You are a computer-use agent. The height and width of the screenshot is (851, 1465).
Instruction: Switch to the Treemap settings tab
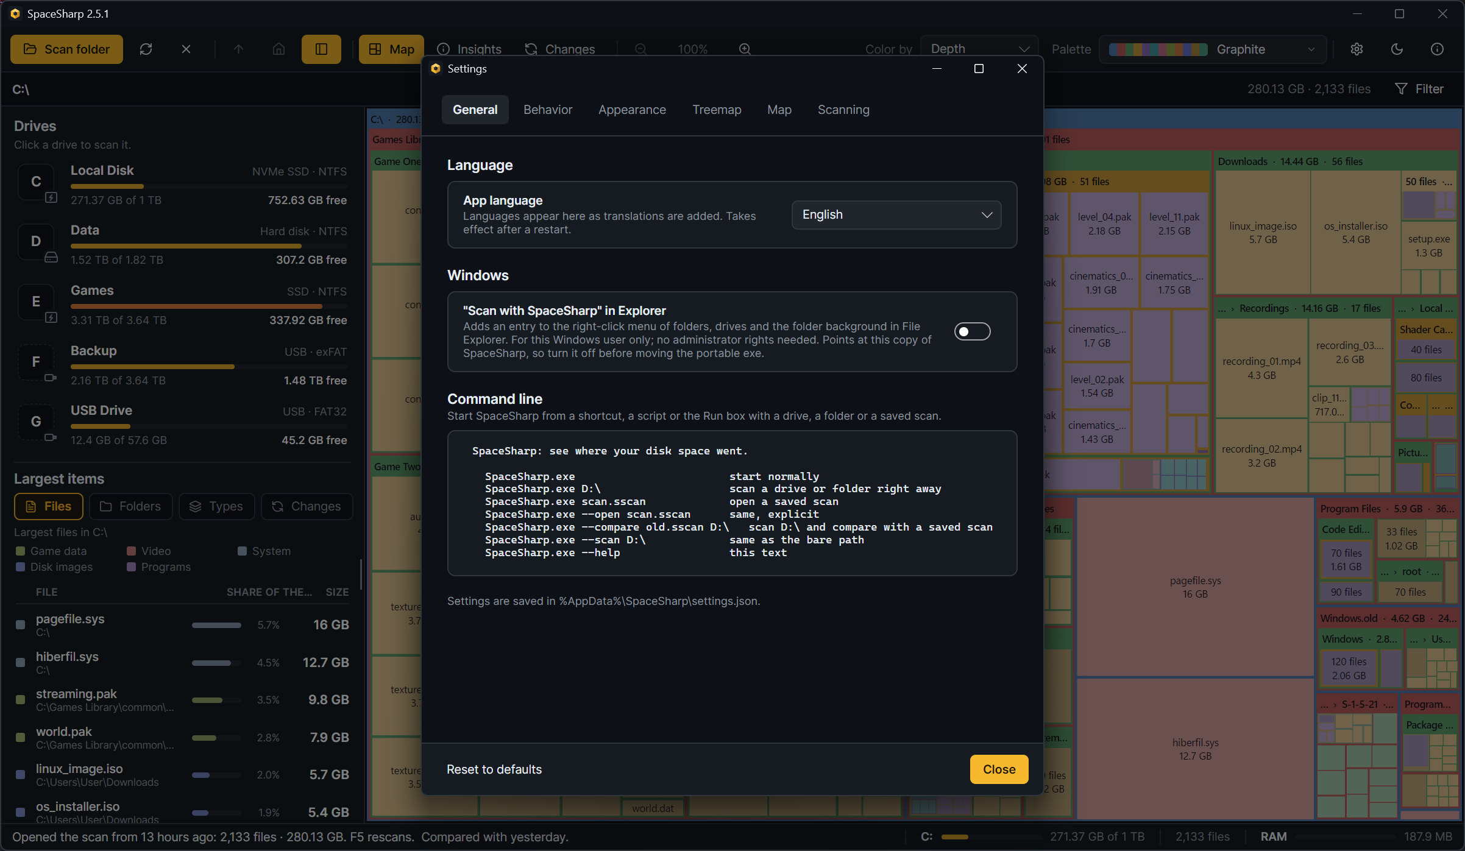[717, 110]
